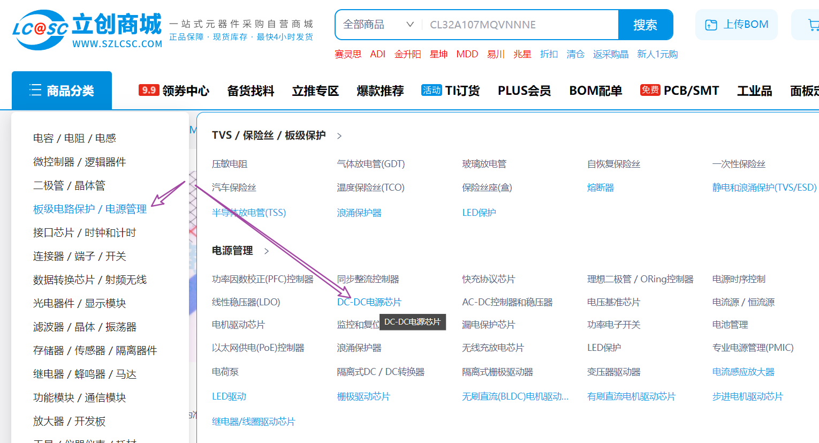Click the 活动 badge before TI订货
Image resolution: width=819 pixels, height=443 pixels.
431,90
